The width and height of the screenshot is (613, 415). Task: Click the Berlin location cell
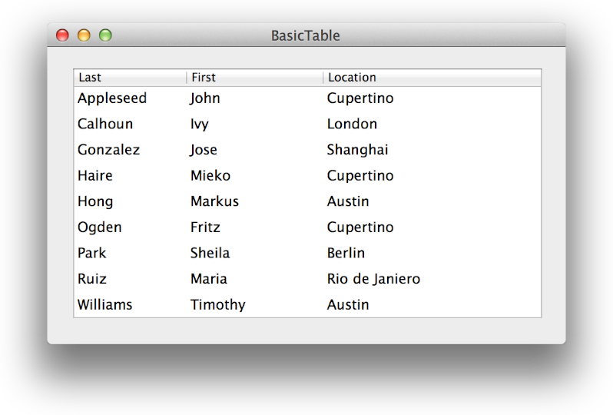pos(346,253)
